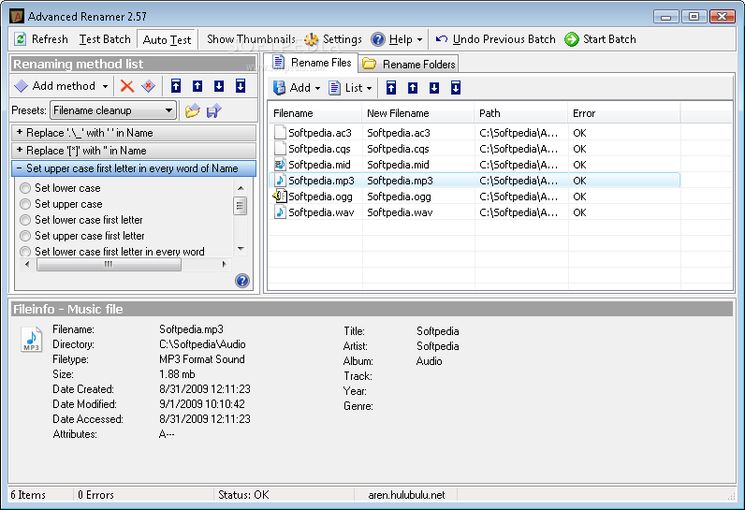Select Set lower case first letter in every word
This screenshot has width=745, height=510.
pyautogui.click(x=25, y=252)
